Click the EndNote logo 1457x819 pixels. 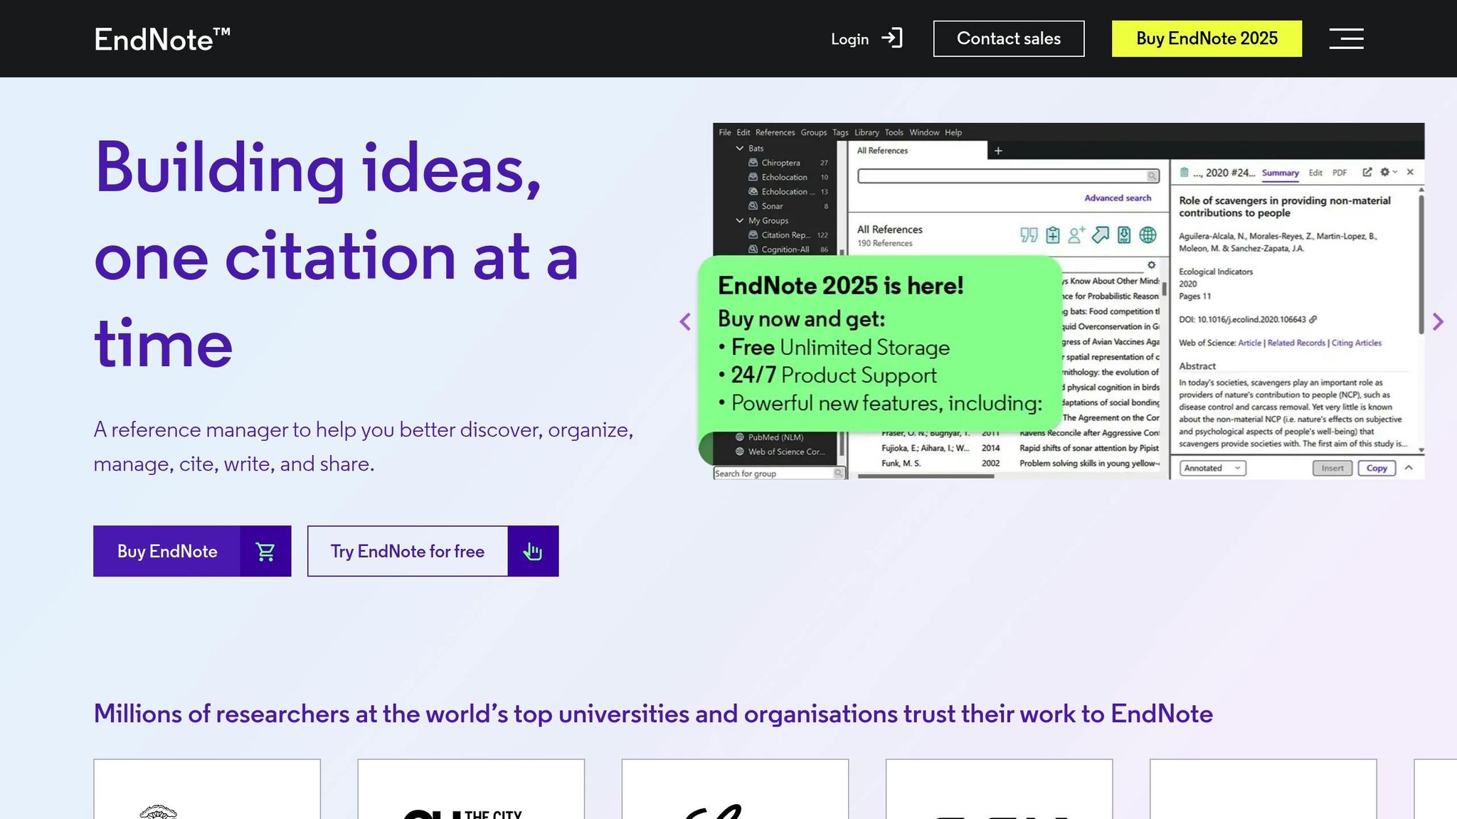point(162,39)
